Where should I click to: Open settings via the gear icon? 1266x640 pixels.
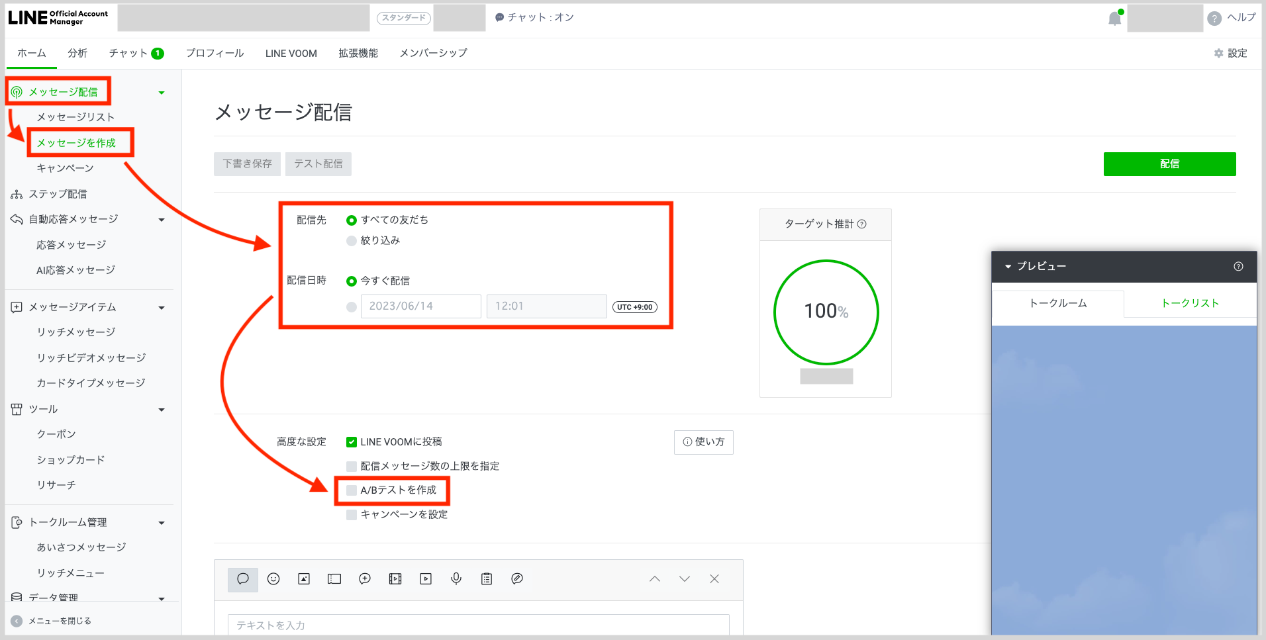click(1218, 53)
